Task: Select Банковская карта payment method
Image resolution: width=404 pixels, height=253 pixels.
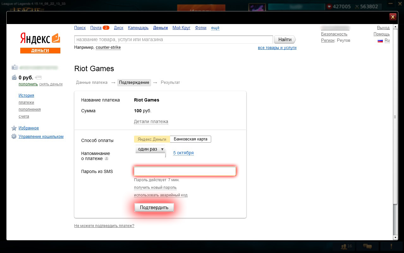Action: [x=191, y=139]
